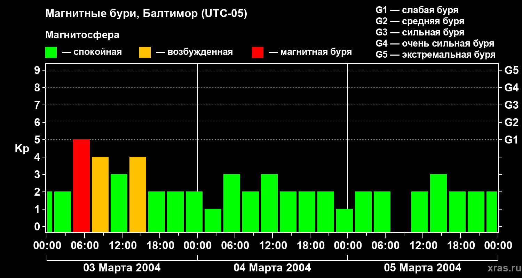Click the '12:00' time label under 04 Марта
The width and height of the screenshot is (522, 278).
pyautogui.click(x=272, y=246)
